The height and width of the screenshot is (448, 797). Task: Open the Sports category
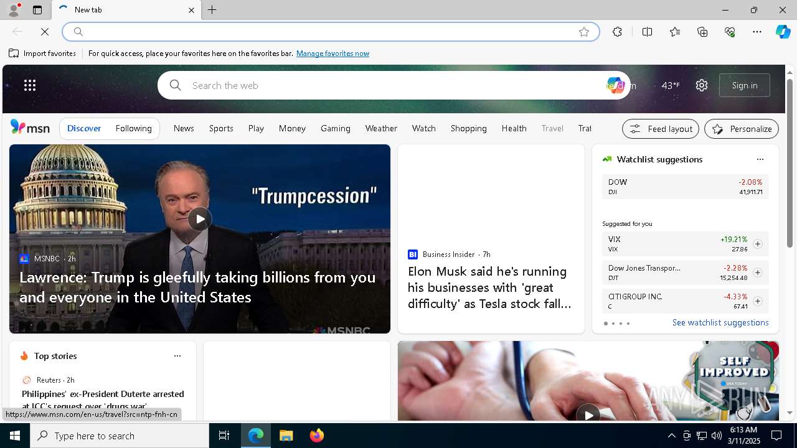tap(221, 128)
